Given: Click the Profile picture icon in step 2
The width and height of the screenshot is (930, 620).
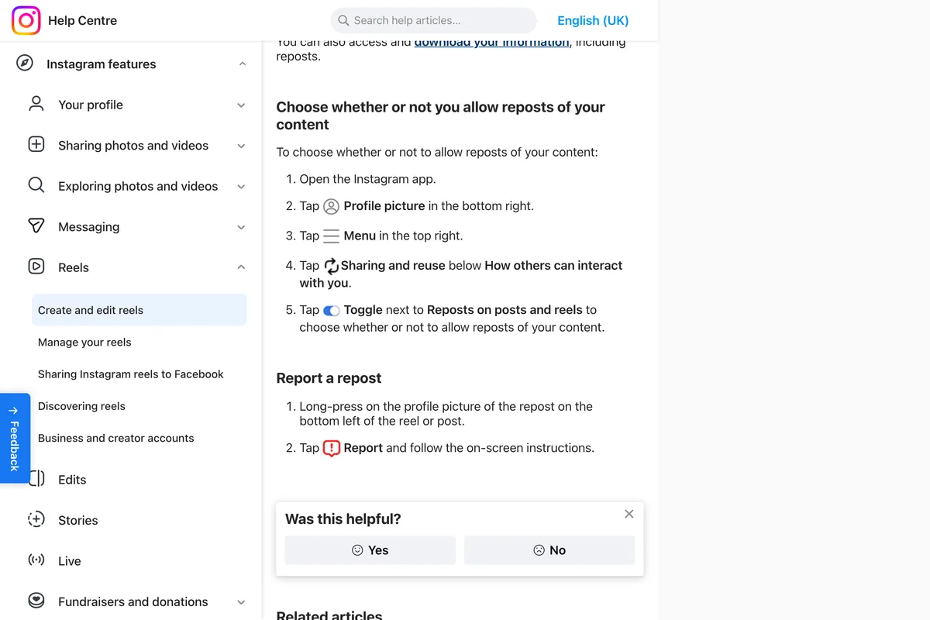Looking at the screenshot, I should coord(331,206).
